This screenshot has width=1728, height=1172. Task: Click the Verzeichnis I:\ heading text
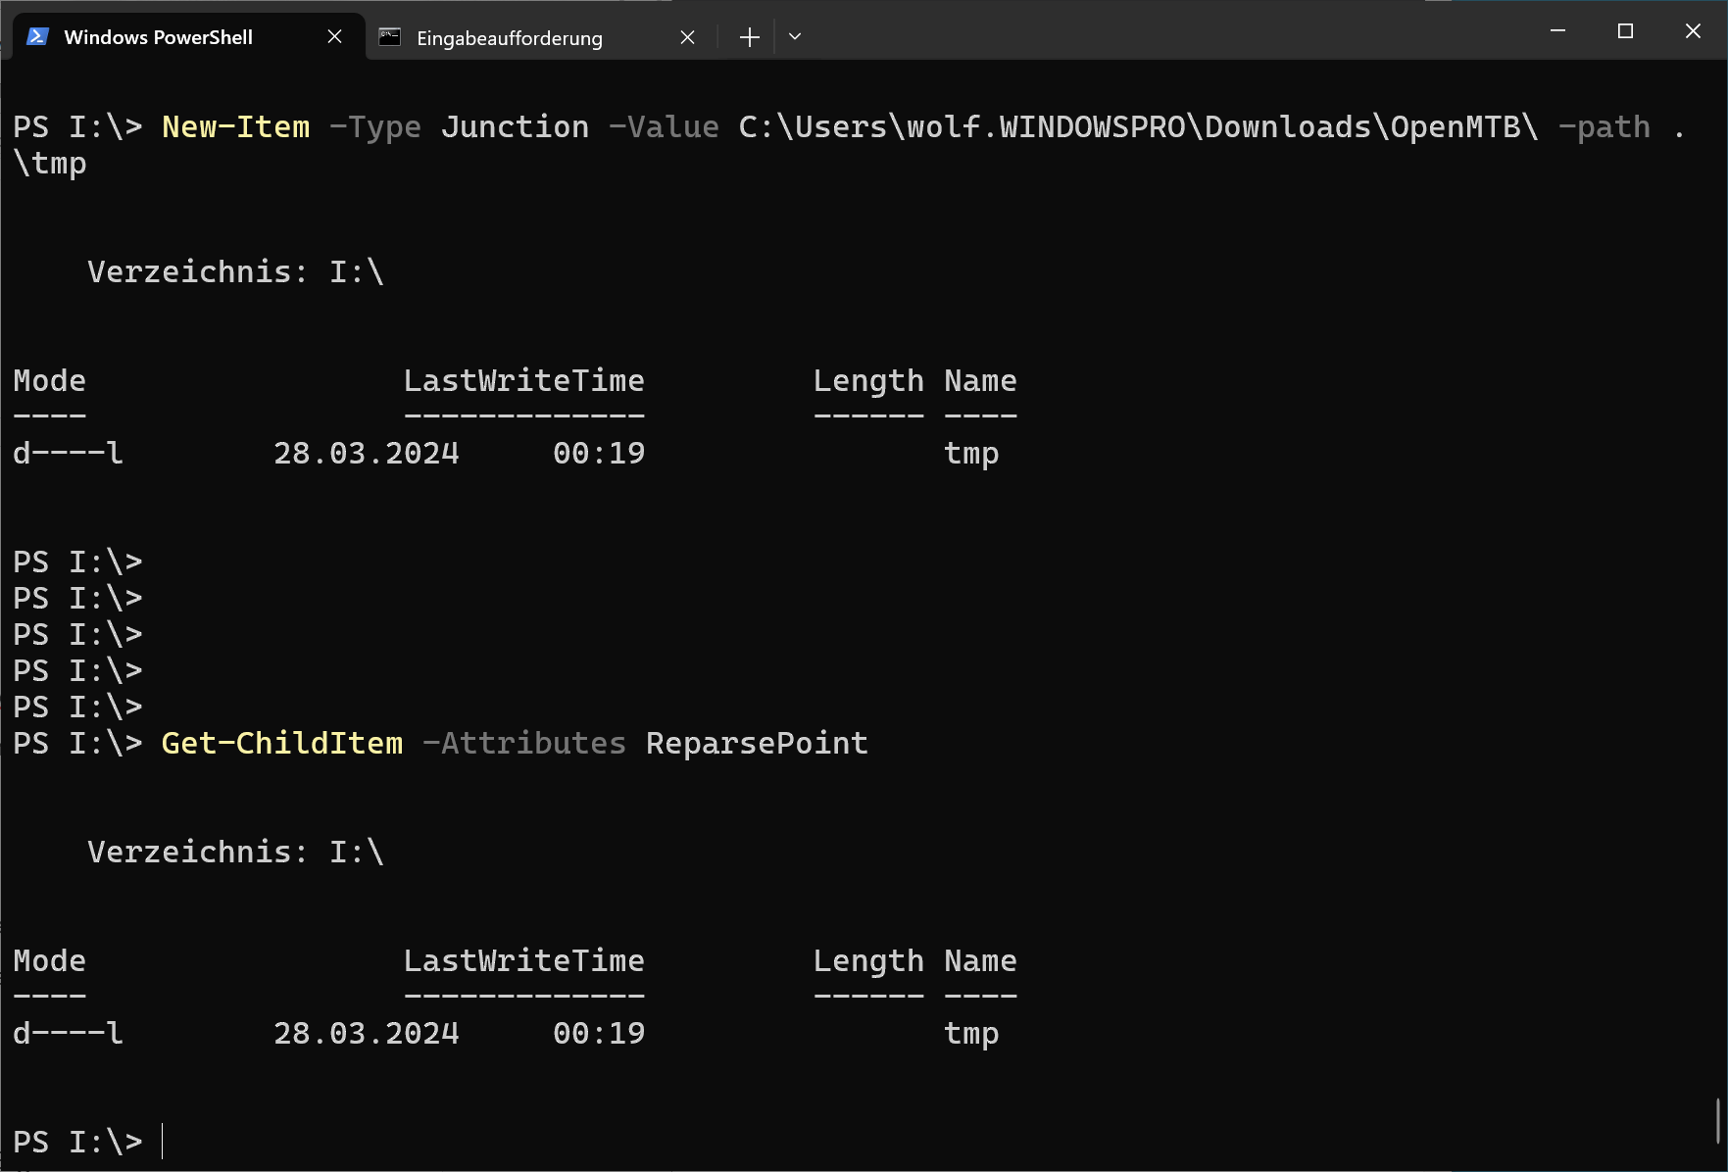235,271
